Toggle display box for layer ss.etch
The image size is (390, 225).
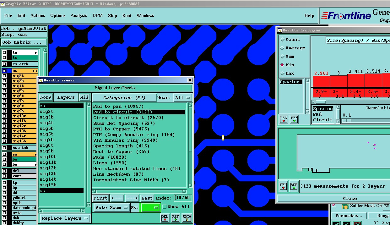[x=4, y=148]
